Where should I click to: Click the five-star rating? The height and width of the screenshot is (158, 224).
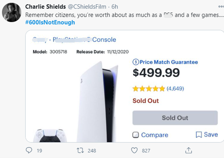pos(149,89)
